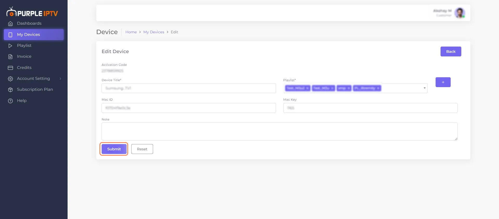The height and width of the screenshot is (219, 499).
Task: Click into the Note text area
Action: pyautogui.click(x=280, y=132)
